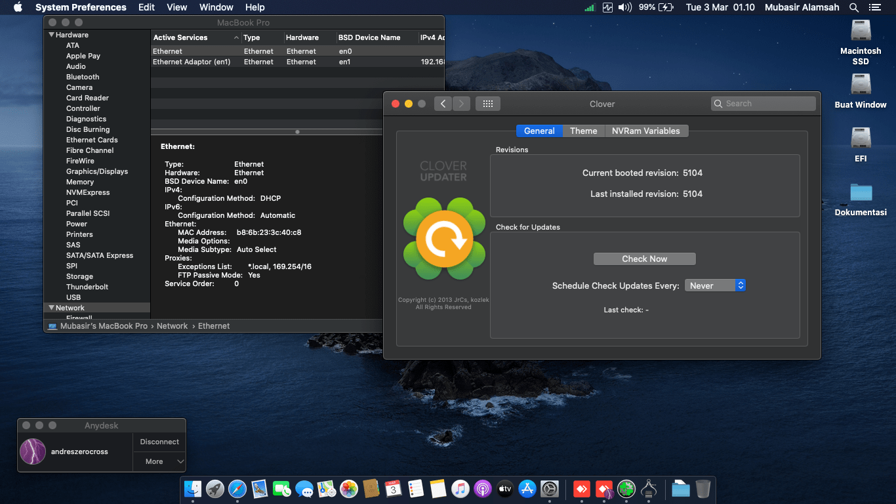
Task: Sort by the Active Services column header
Action: coord(196,37)
